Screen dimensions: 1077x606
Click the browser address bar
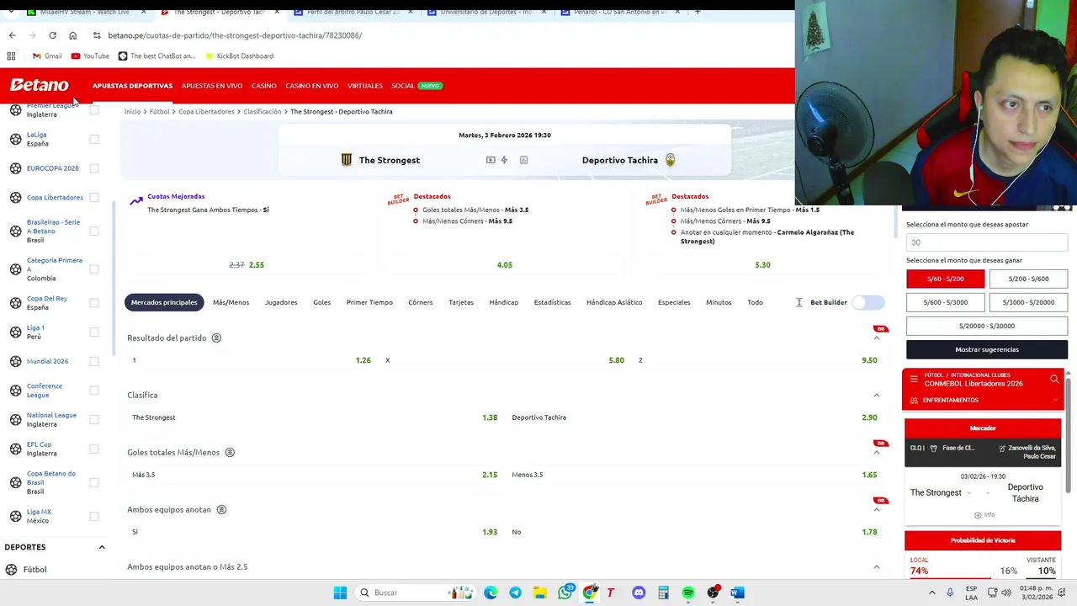pyautogui.click(x=438, y=35)
